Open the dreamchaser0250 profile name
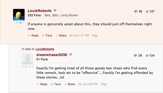Image resolution: width=163 pixels, height=93 pixels. tap(52, 55)
